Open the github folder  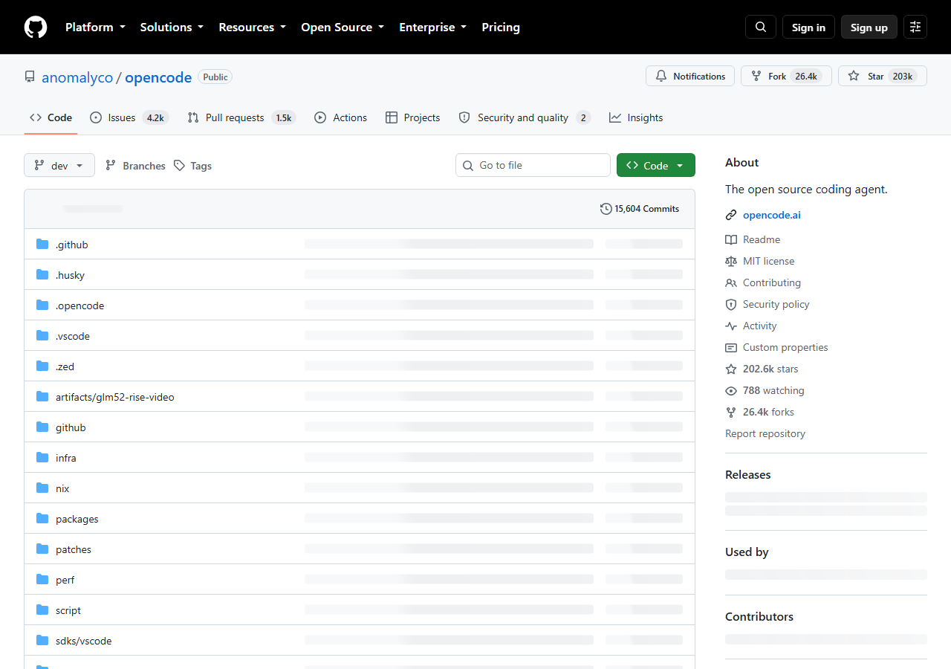pos(71,427)
